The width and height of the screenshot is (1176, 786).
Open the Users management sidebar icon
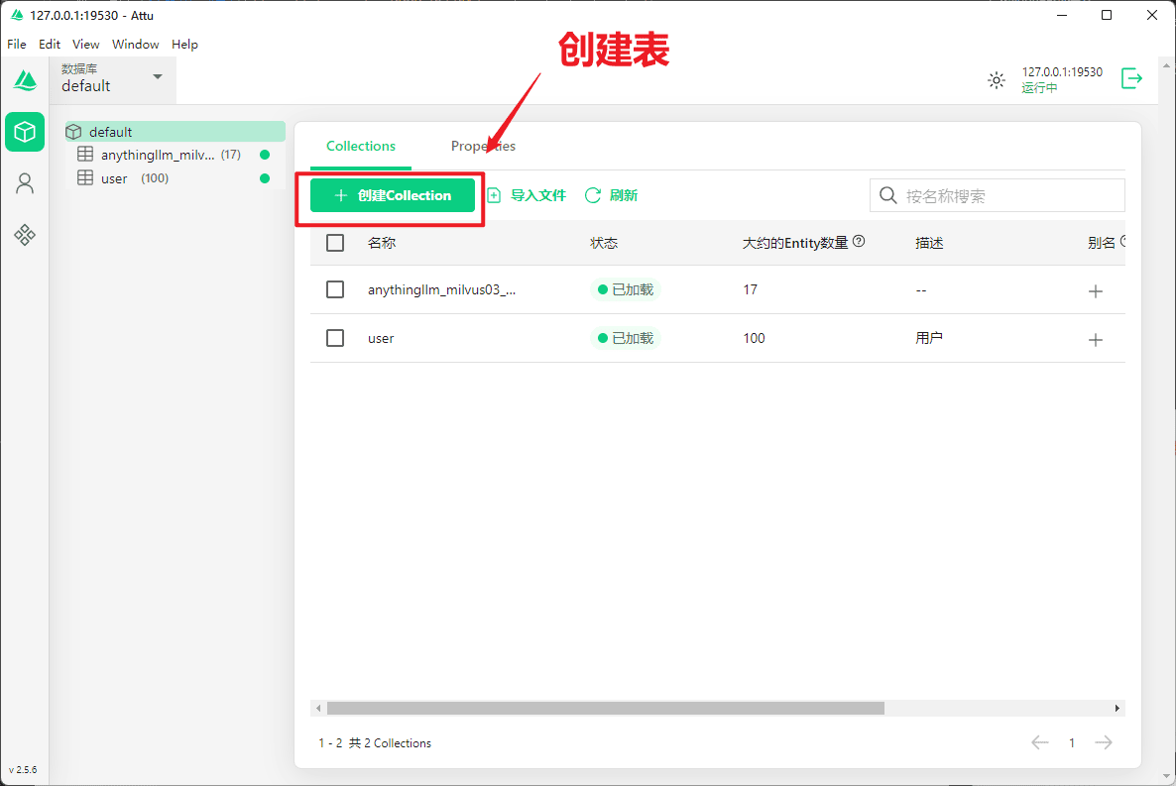[25, 183]
